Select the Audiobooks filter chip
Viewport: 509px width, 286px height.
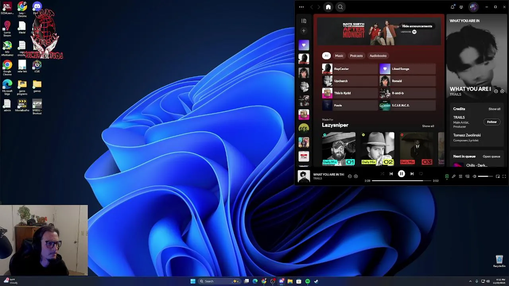(378, 56)
